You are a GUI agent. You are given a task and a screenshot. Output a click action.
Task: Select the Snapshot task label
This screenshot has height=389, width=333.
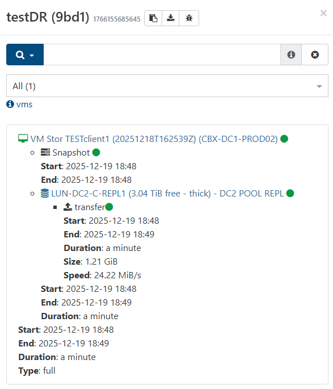[x=71, y=153]
